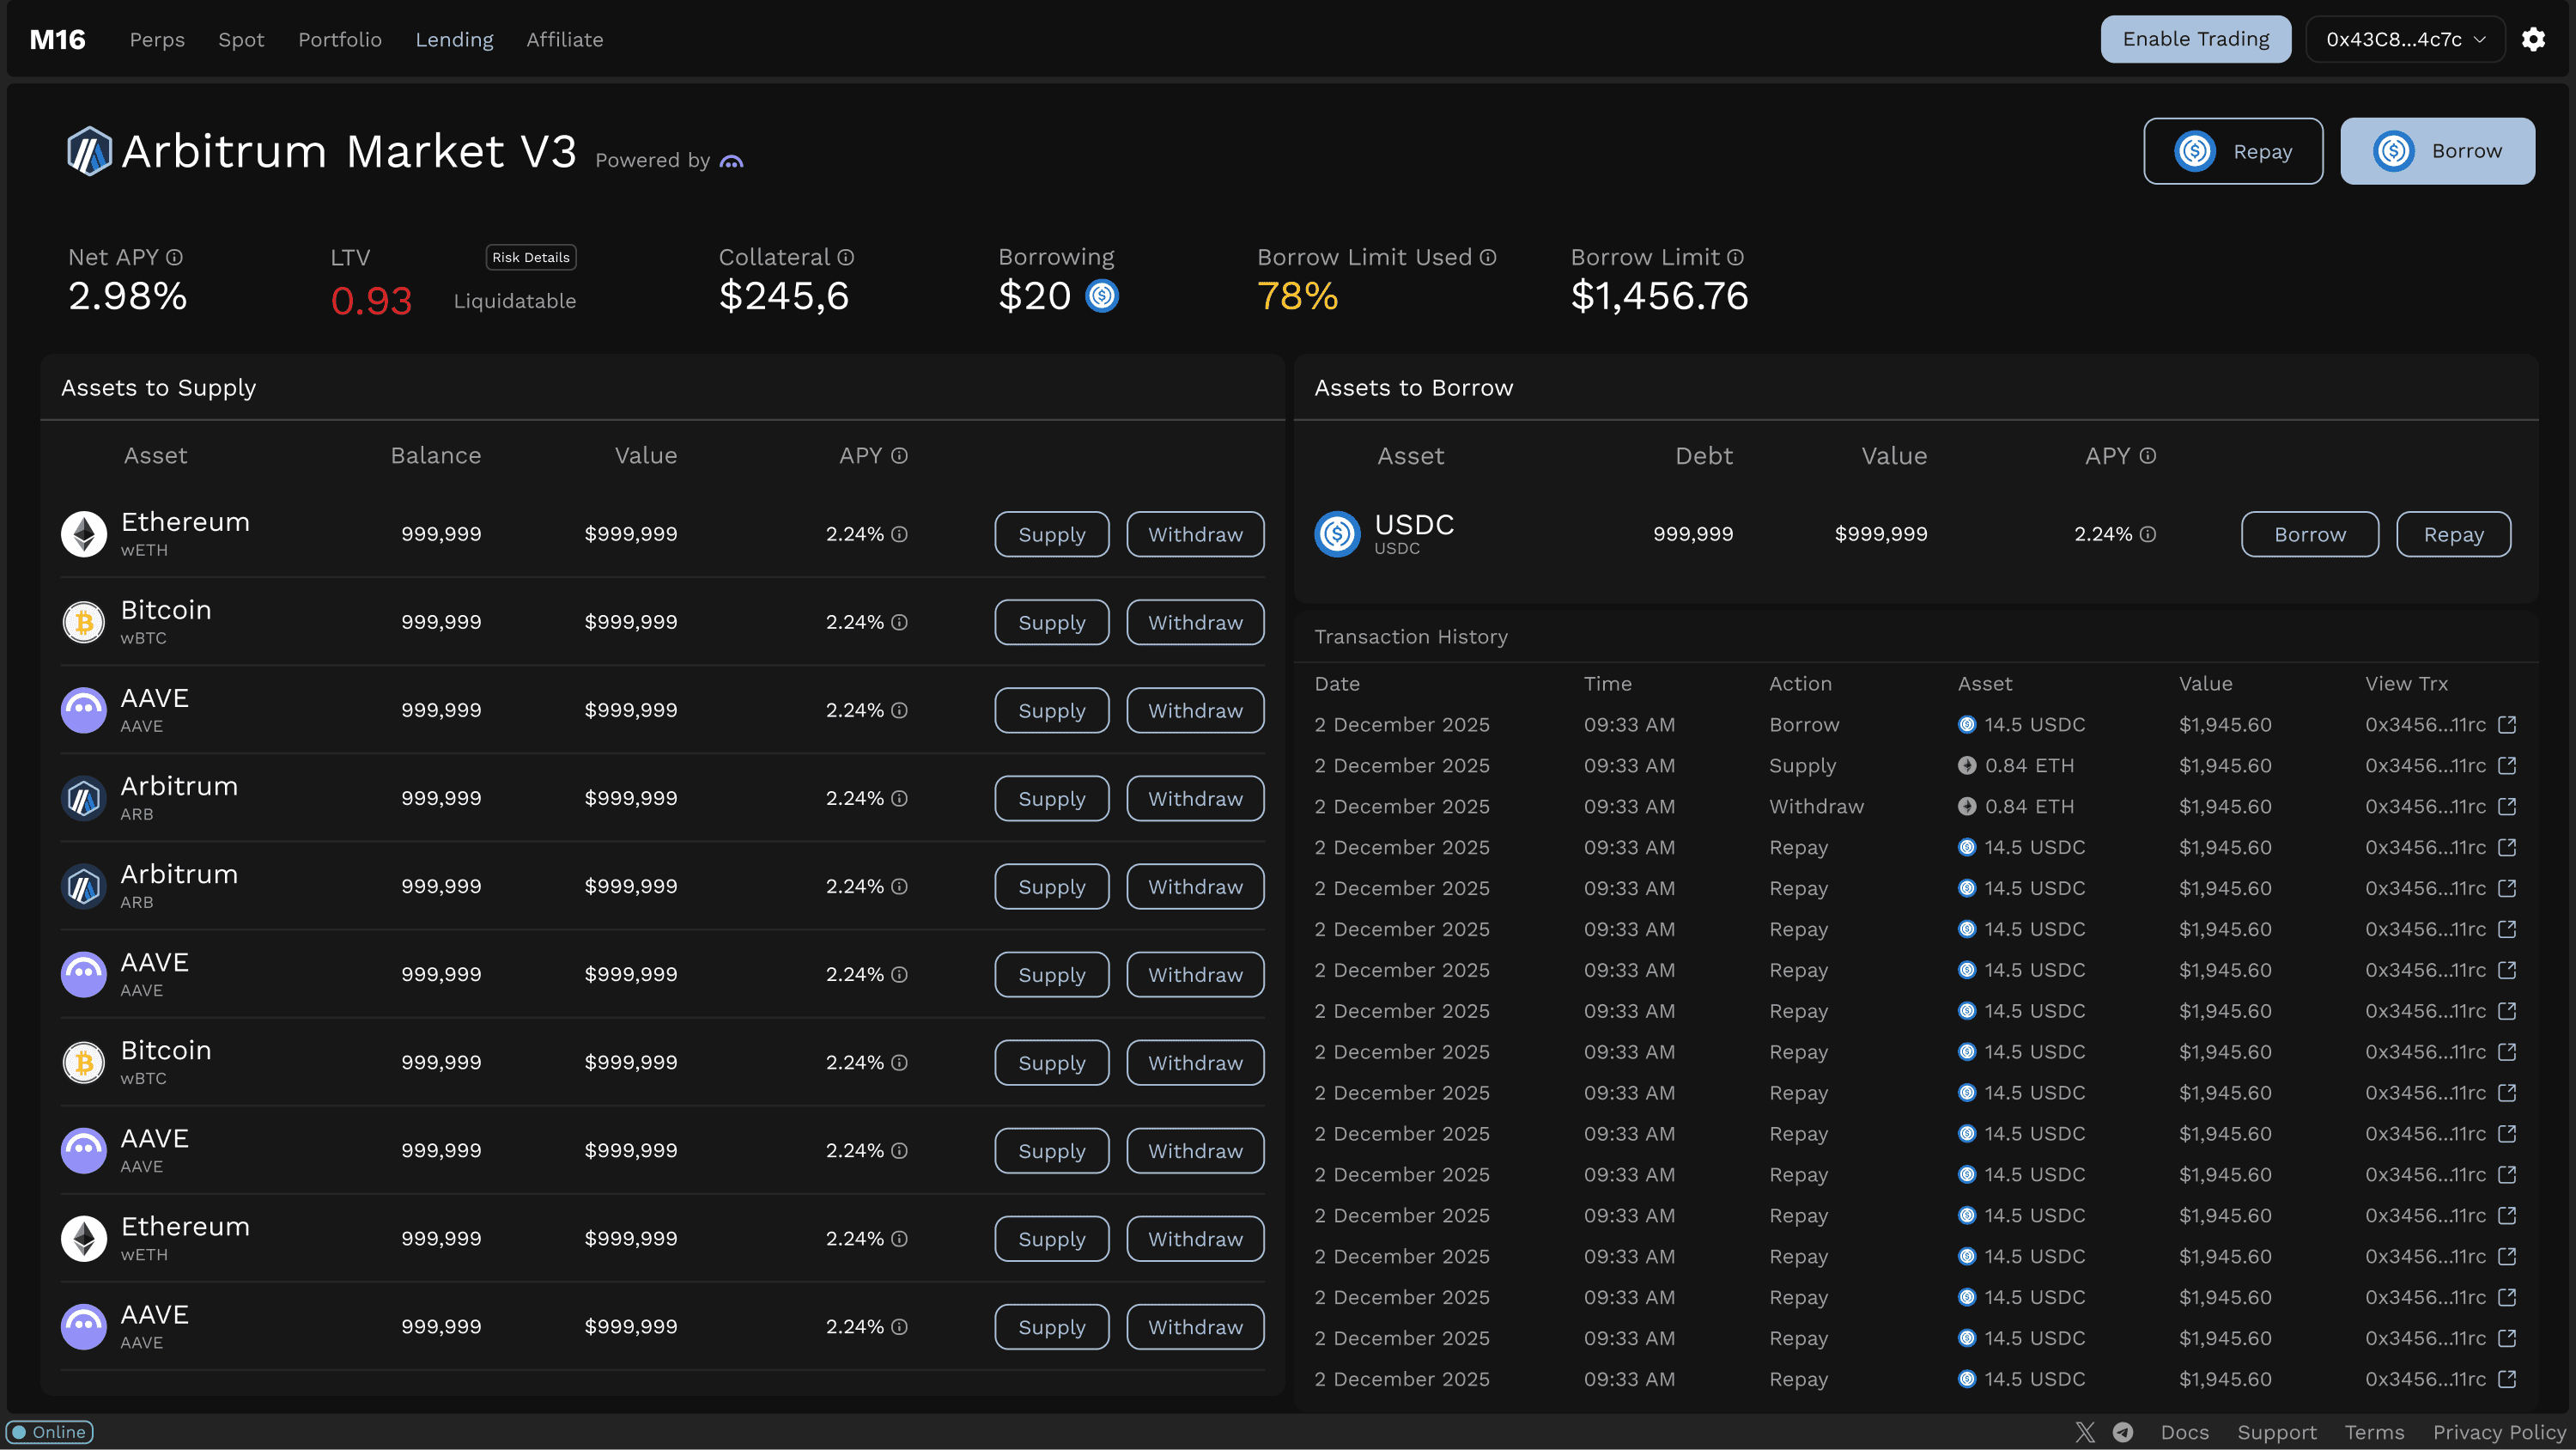Go to the Perps tab
Image resolution: width=2576 pixels, height=1450 pixels.
coord(157,39)
